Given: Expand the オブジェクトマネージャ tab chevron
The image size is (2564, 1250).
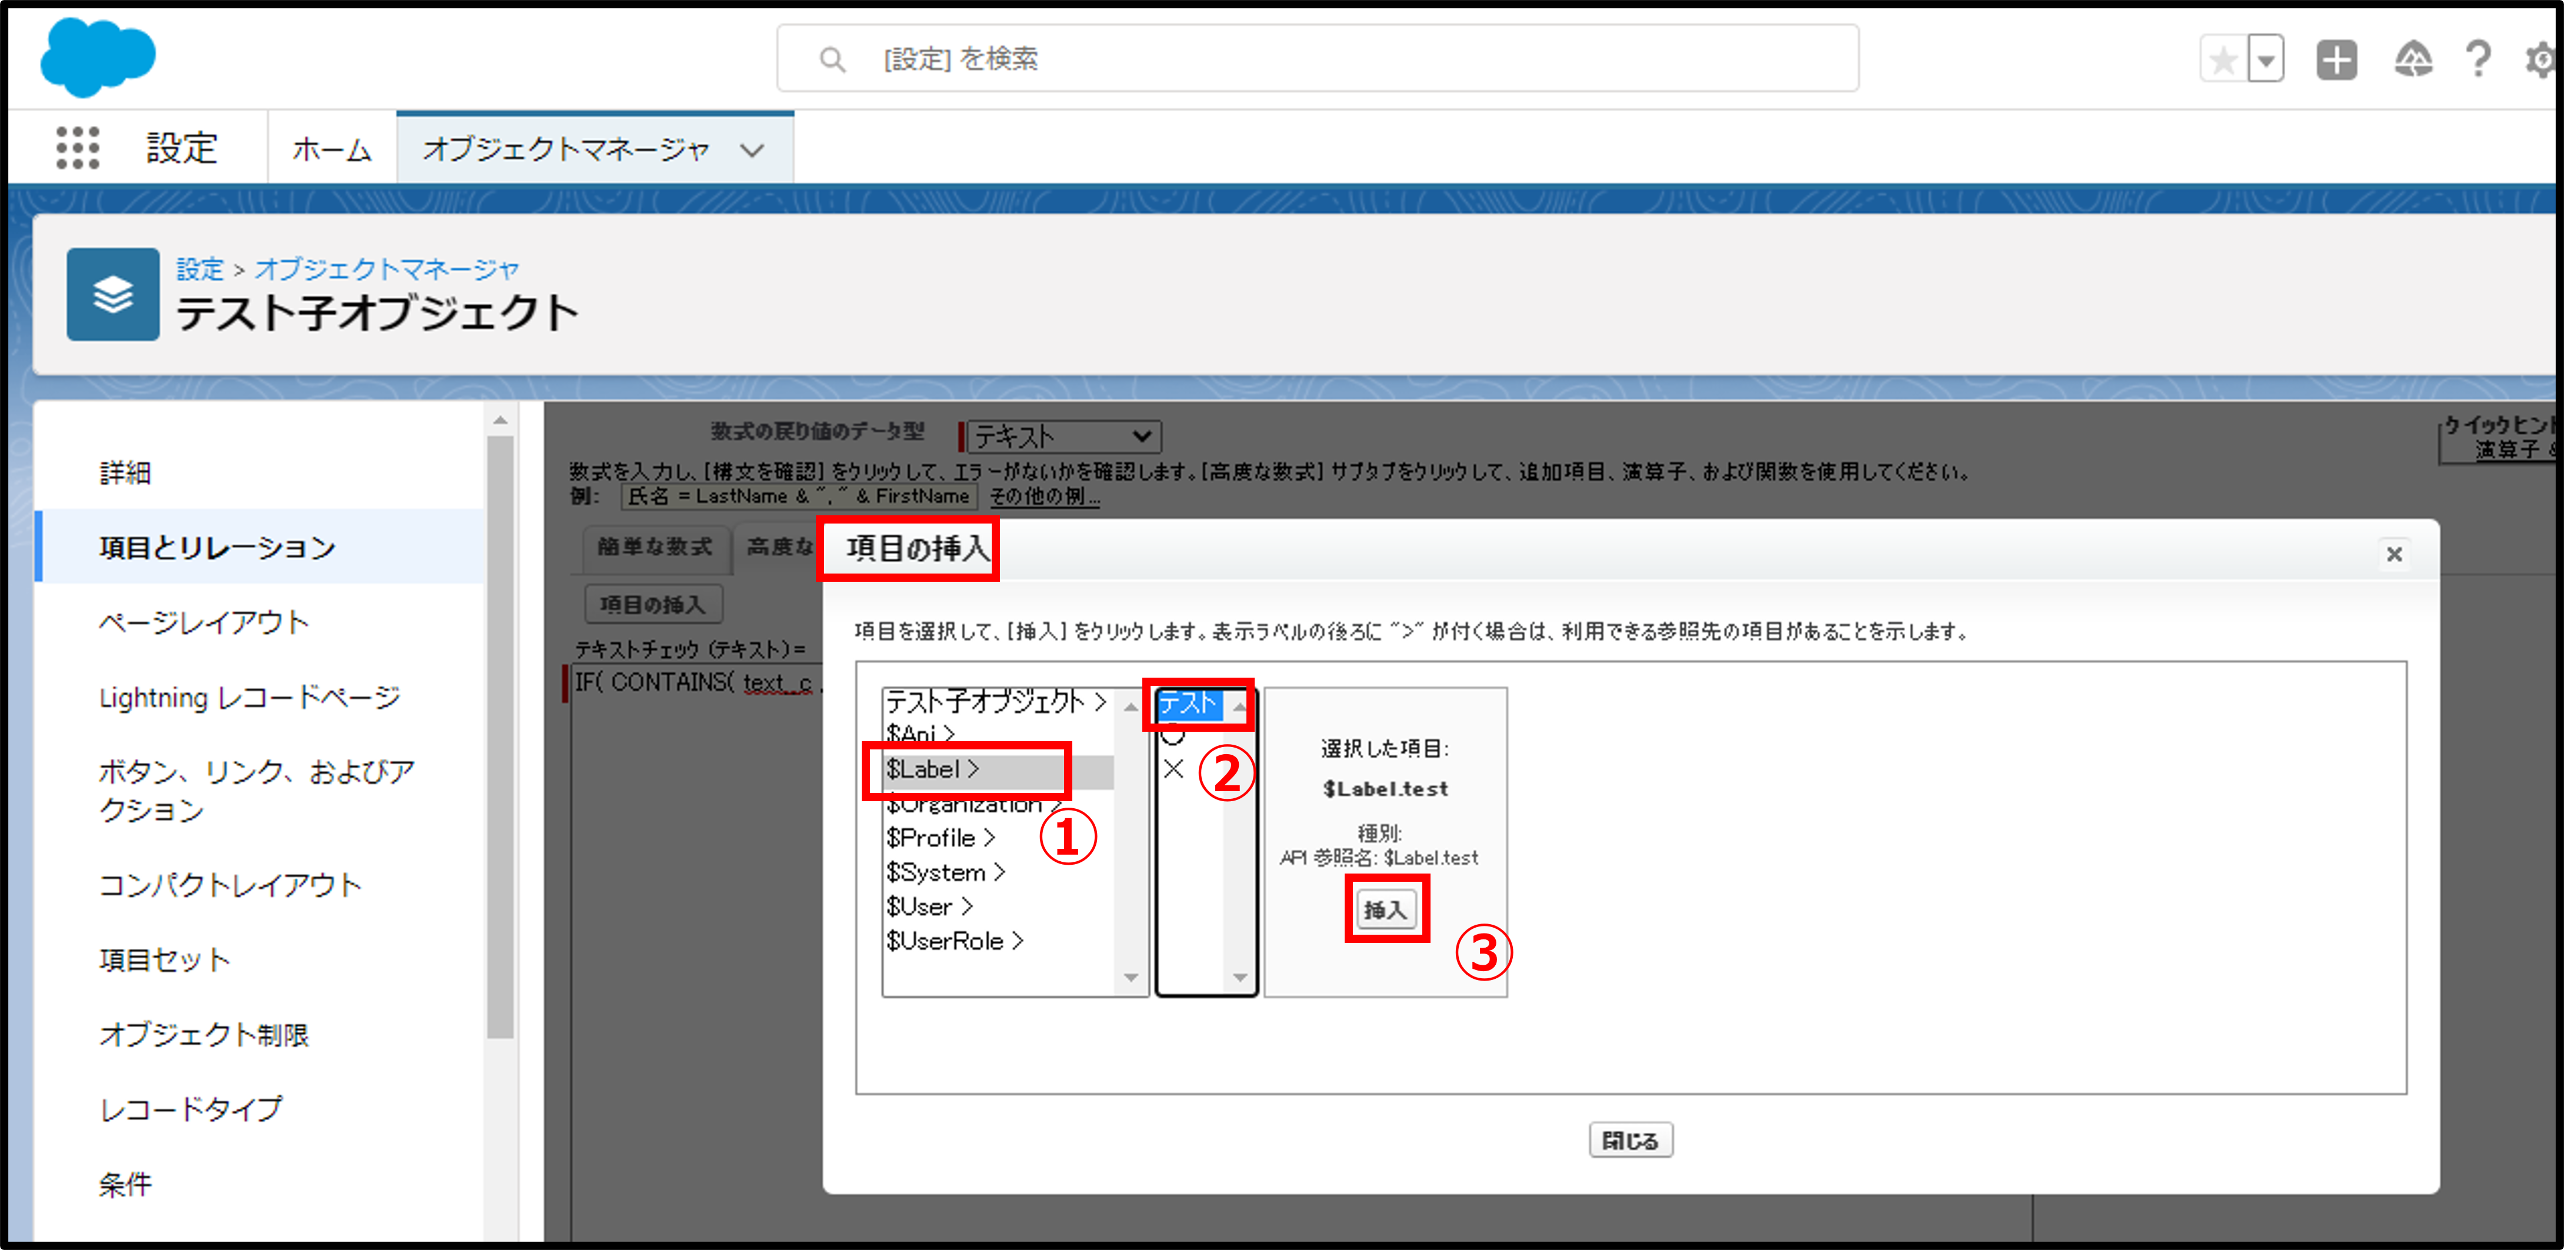Looking at the screenshot, I should point(752,150).
